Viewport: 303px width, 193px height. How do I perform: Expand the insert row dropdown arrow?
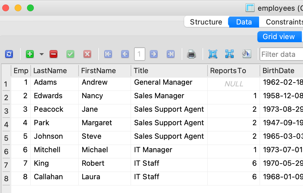[41, 54]
